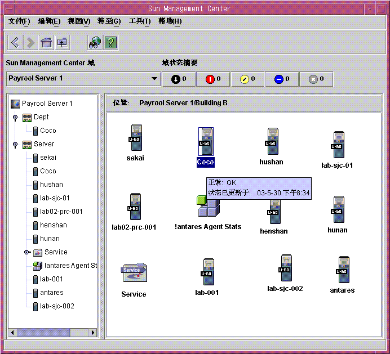This screenshot has height=354, width=390.
Task: Open the search binoculars tool
Action: [95, 43]
